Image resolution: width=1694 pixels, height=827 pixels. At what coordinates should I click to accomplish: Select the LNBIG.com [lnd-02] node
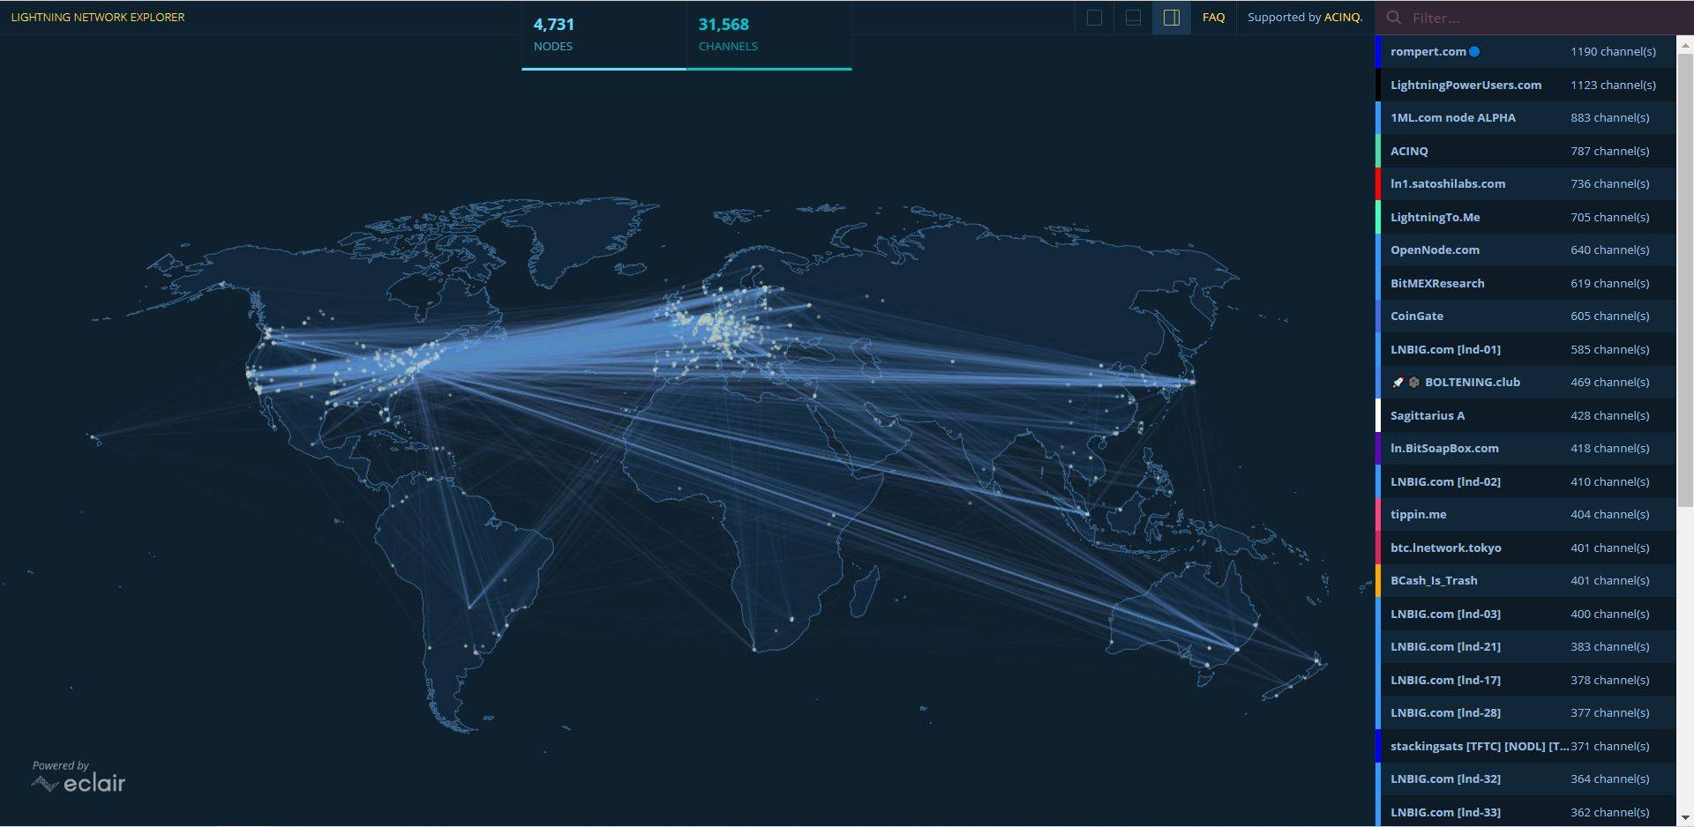(x=1525, y=481)
